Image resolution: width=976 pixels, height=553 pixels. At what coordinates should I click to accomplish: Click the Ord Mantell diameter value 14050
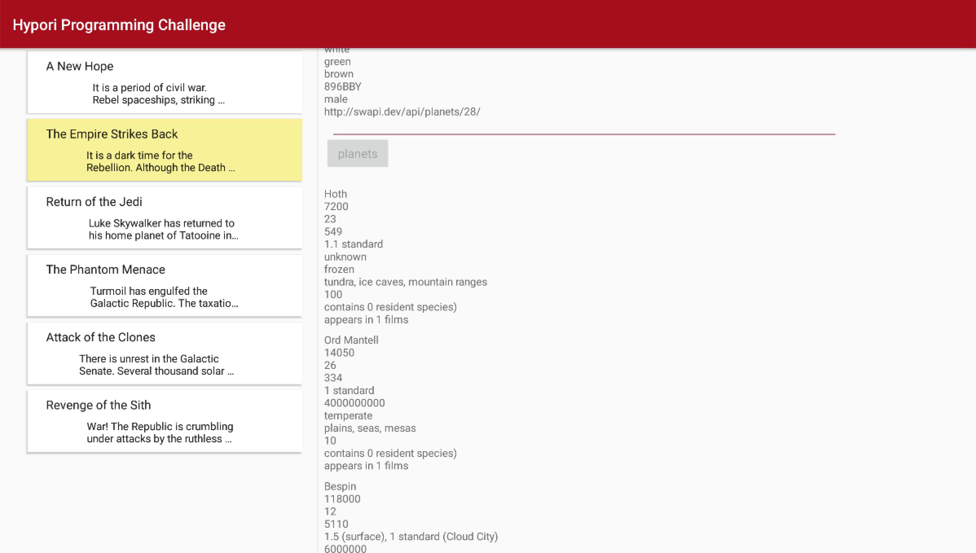coord(339,353)
